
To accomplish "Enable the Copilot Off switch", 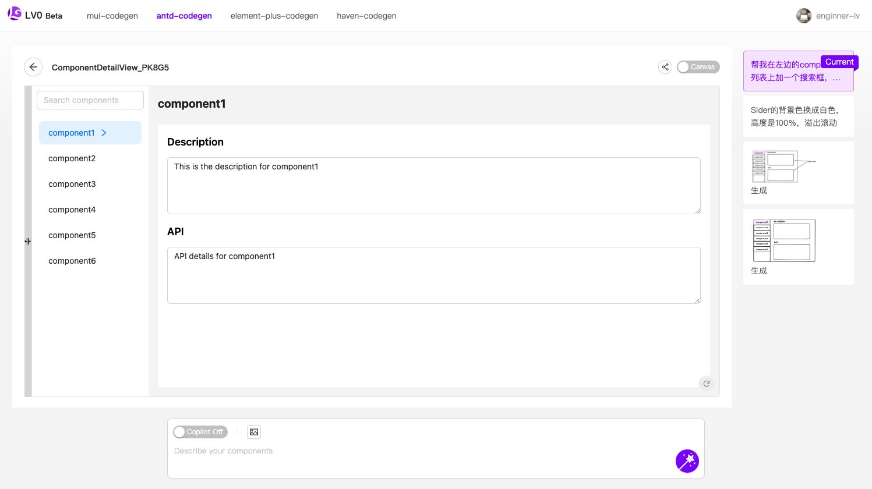I will tap(200, 432).
